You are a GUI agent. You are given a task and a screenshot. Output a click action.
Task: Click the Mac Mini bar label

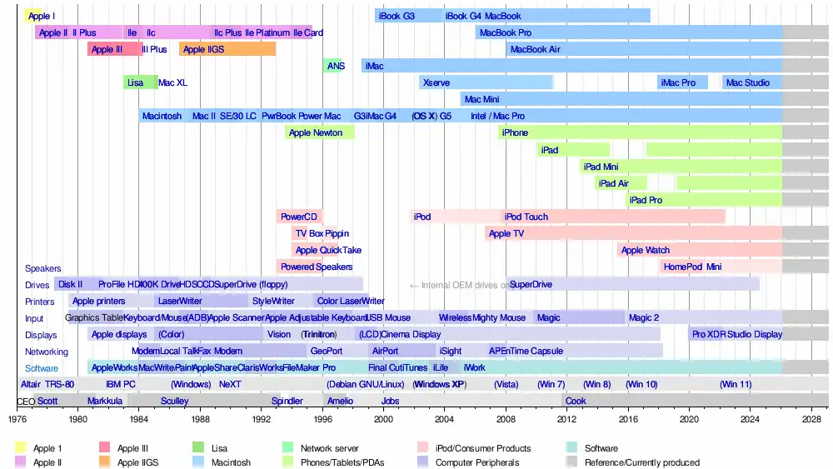[x=481, y=99]
